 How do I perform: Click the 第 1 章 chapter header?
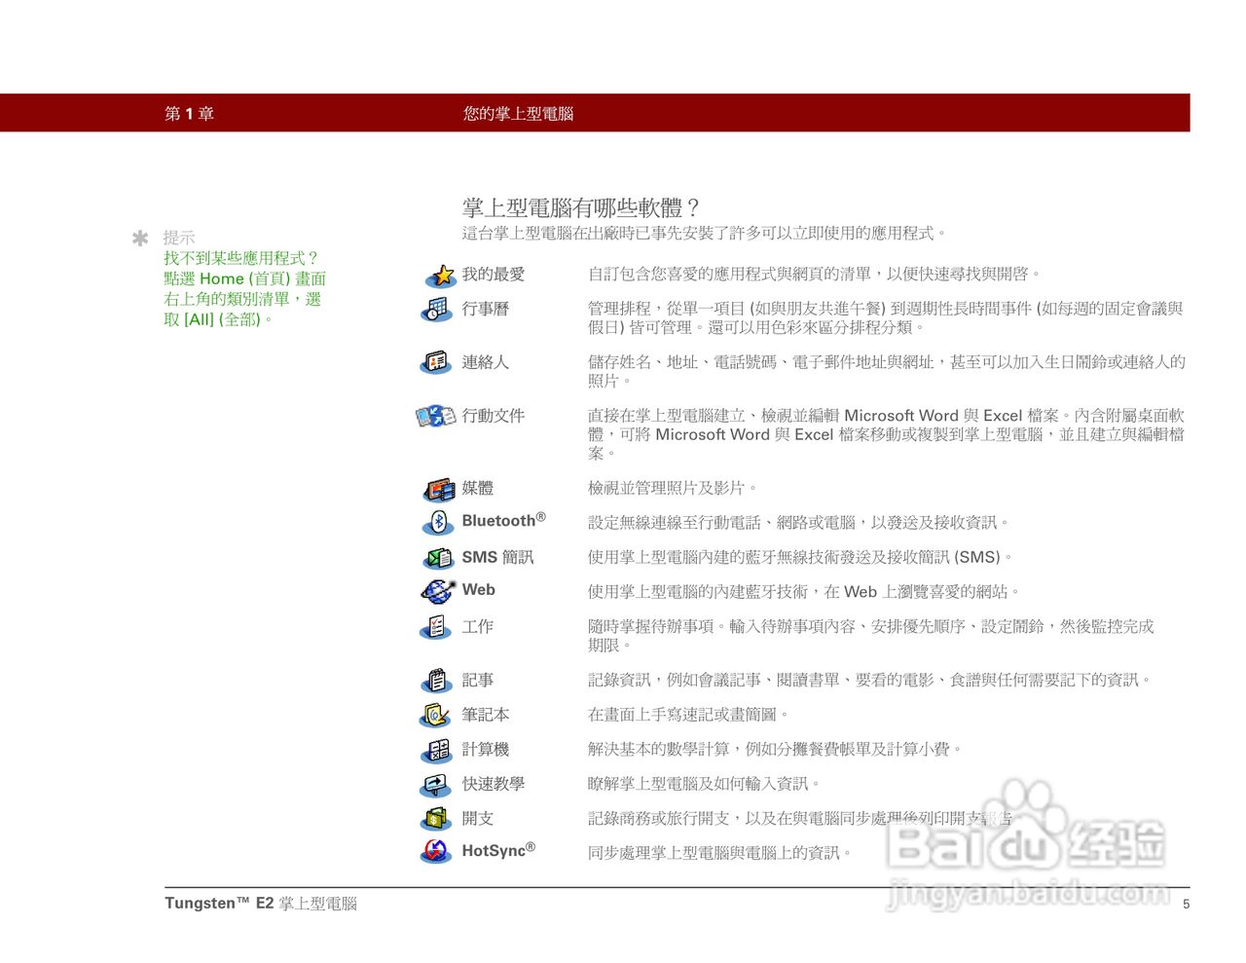coord(189,114)
